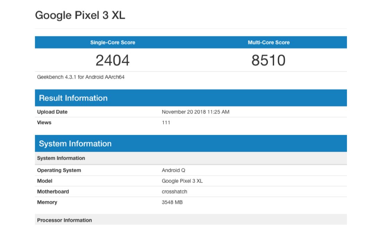Viewport: 383px width, 233px height.
Task: Click the November 20 2018 upload timestamp
Action: (195, 112)
